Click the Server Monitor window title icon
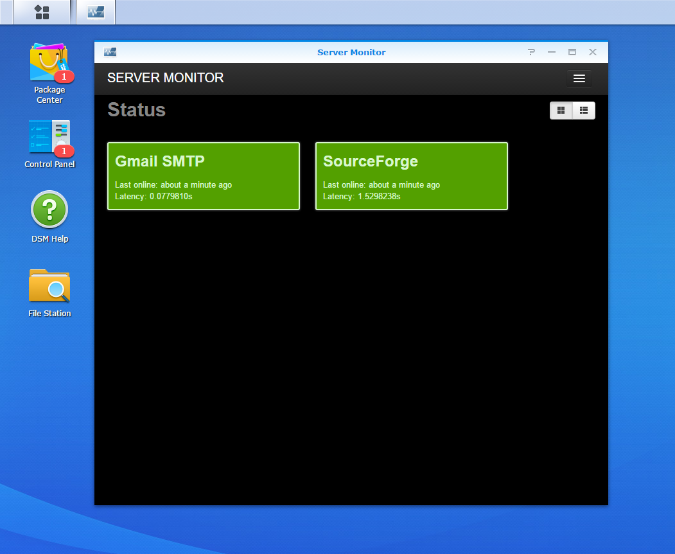The image size is (675, 554). [110, 52]
